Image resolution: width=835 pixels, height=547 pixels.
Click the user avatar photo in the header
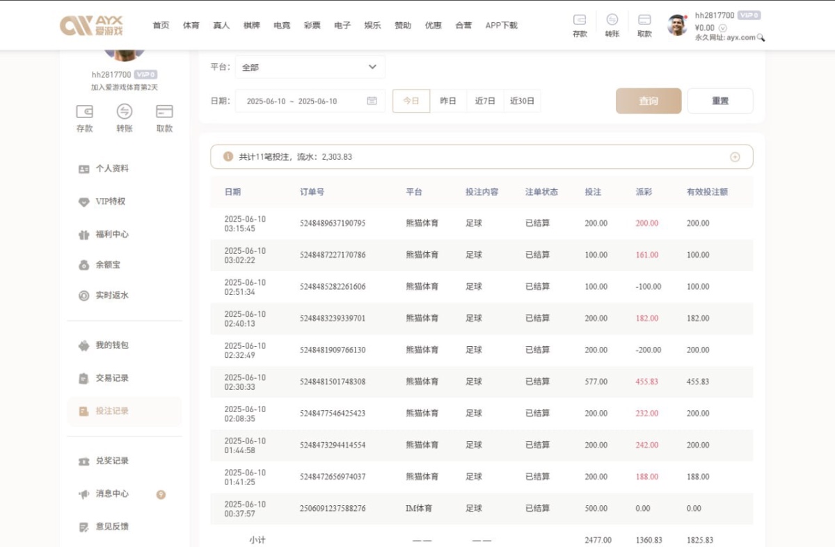pyautogui.click(x=673, y=24)
